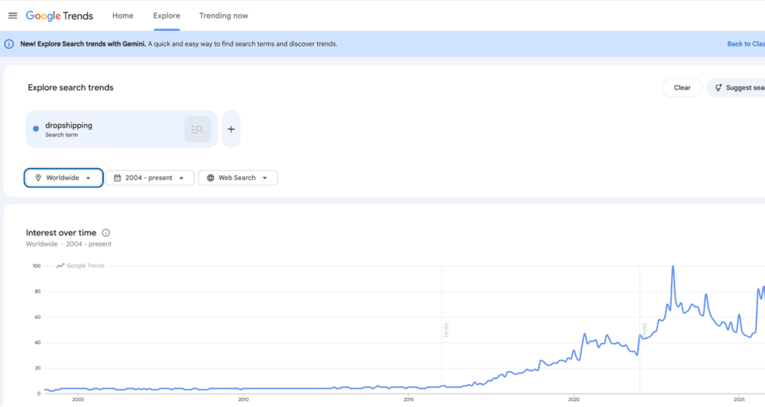Click the blue dot beside dropshipping term
765x407 pixels.
[x=36, y=128]
